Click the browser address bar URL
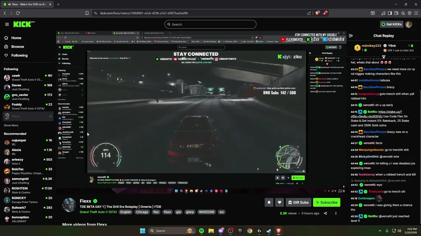The width and height of the screenshot is (421, 236). tap(144, 13)
